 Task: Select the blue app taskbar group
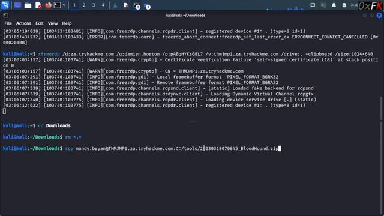[147, 6]
